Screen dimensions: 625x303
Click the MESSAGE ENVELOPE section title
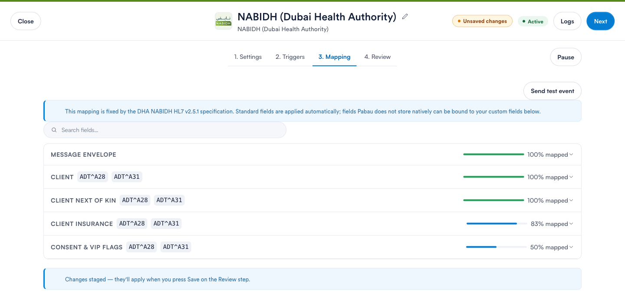click(x=83, y=155)
